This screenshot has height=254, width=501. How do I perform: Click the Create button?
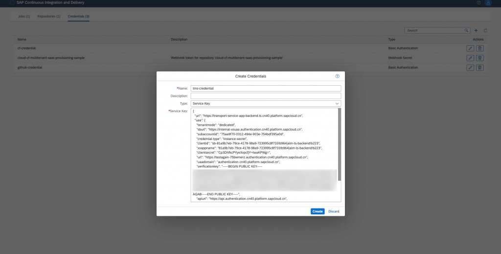[x=317, y=211]
